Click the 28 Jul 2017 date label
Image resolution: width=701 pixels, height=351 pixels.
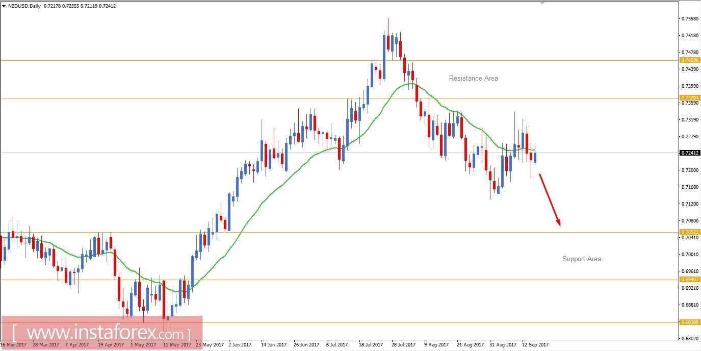click(403, 344)
